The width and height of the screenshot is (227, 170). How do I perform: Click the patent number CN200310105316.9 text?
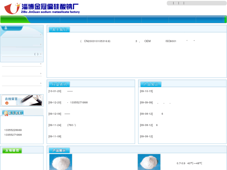97,41
